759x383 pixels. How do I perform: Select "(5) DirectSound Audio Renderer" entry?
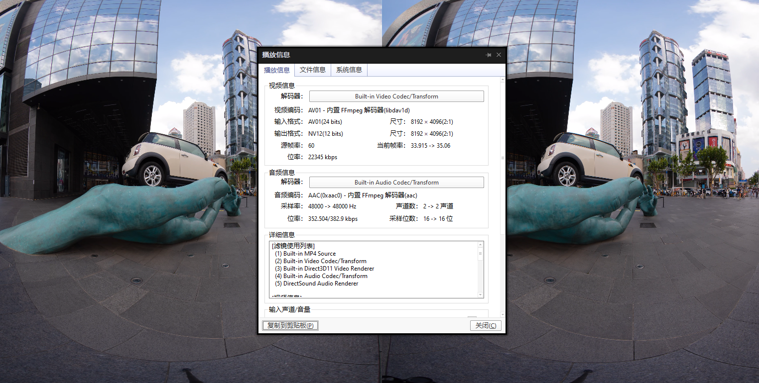316,283
